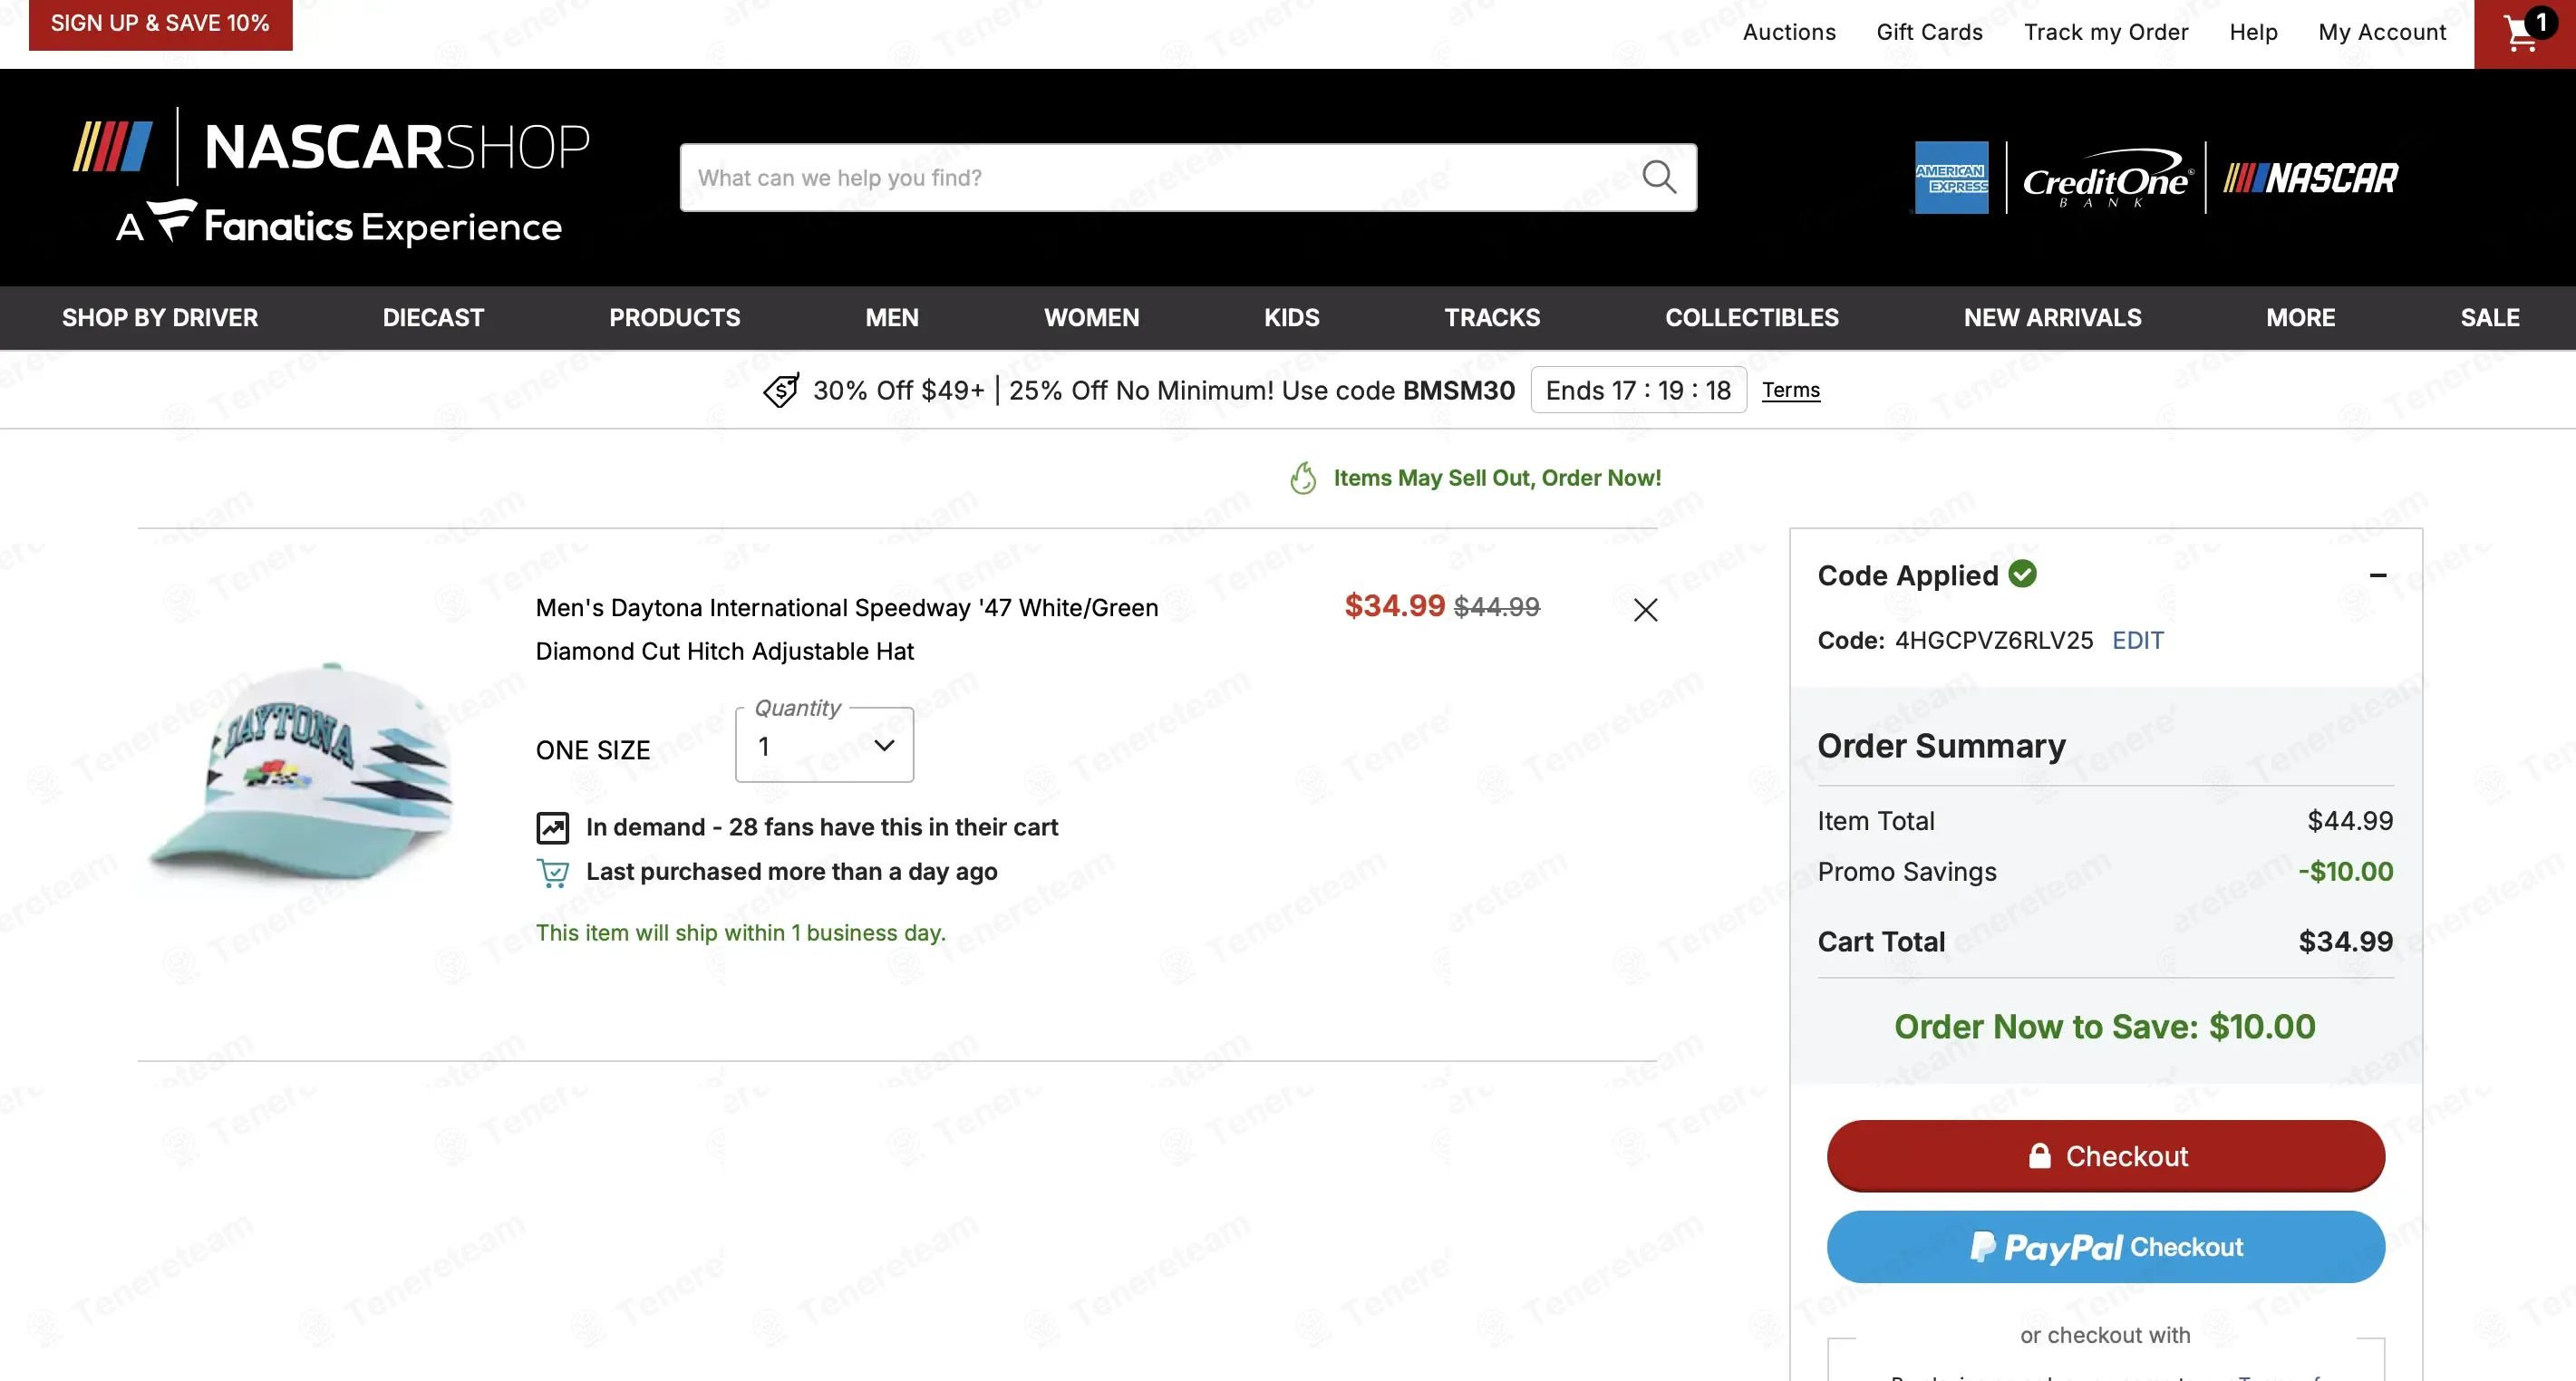The image size is (2576, 1381).
Task: Click the NASCAR logo in header
Action: 2310,178
